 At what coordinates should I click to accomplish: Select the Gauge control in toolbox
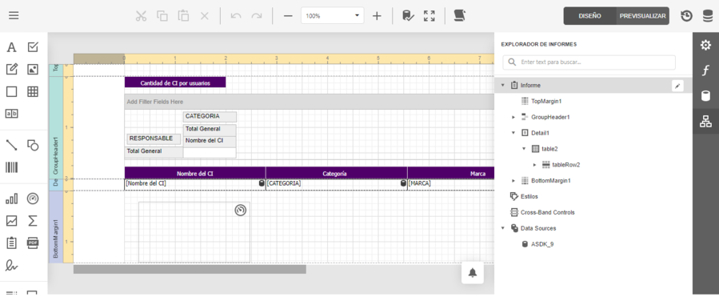pyautogui.click(x=33, y=199)
